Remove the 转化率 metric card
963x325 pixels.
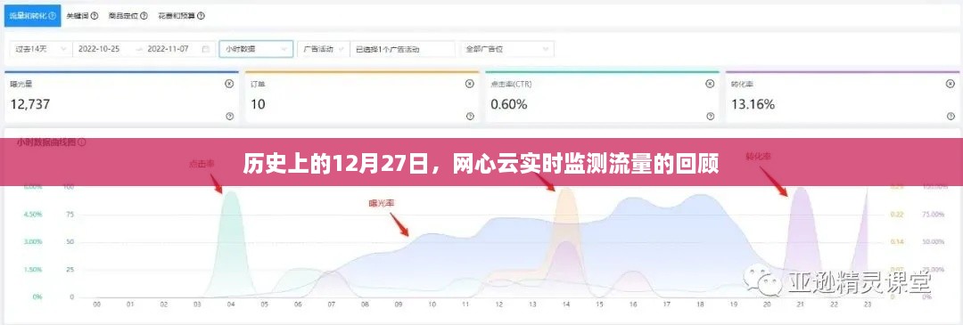[x=951, y=84]
